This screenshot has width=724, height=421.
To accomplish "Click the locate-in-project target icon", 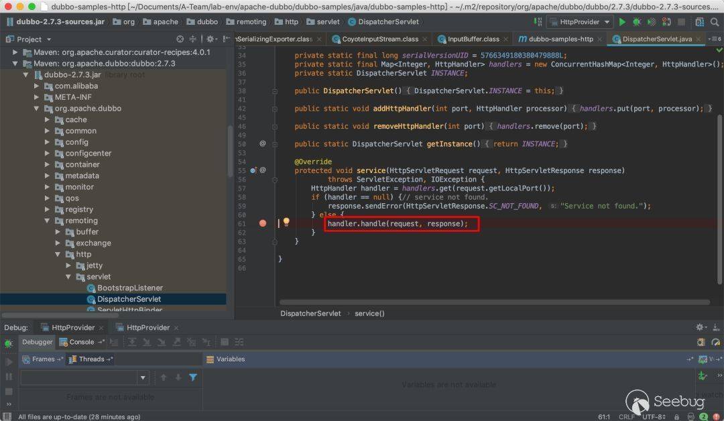I will coord(180,40).
